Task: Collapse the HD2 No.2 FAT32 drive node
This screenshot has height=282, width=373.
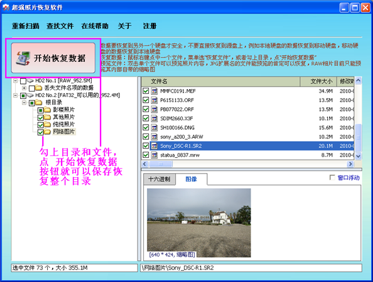Action: 16,95
